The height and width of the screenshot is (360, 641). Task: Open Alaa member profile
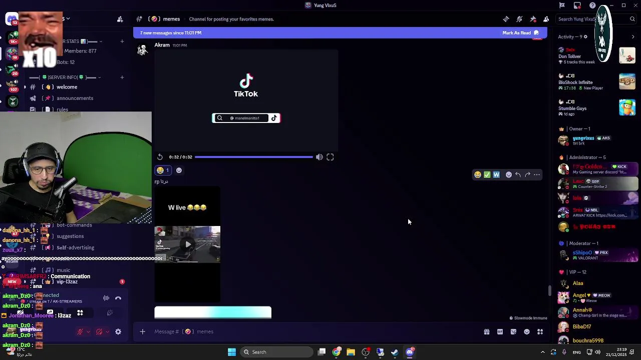point(597,283)
